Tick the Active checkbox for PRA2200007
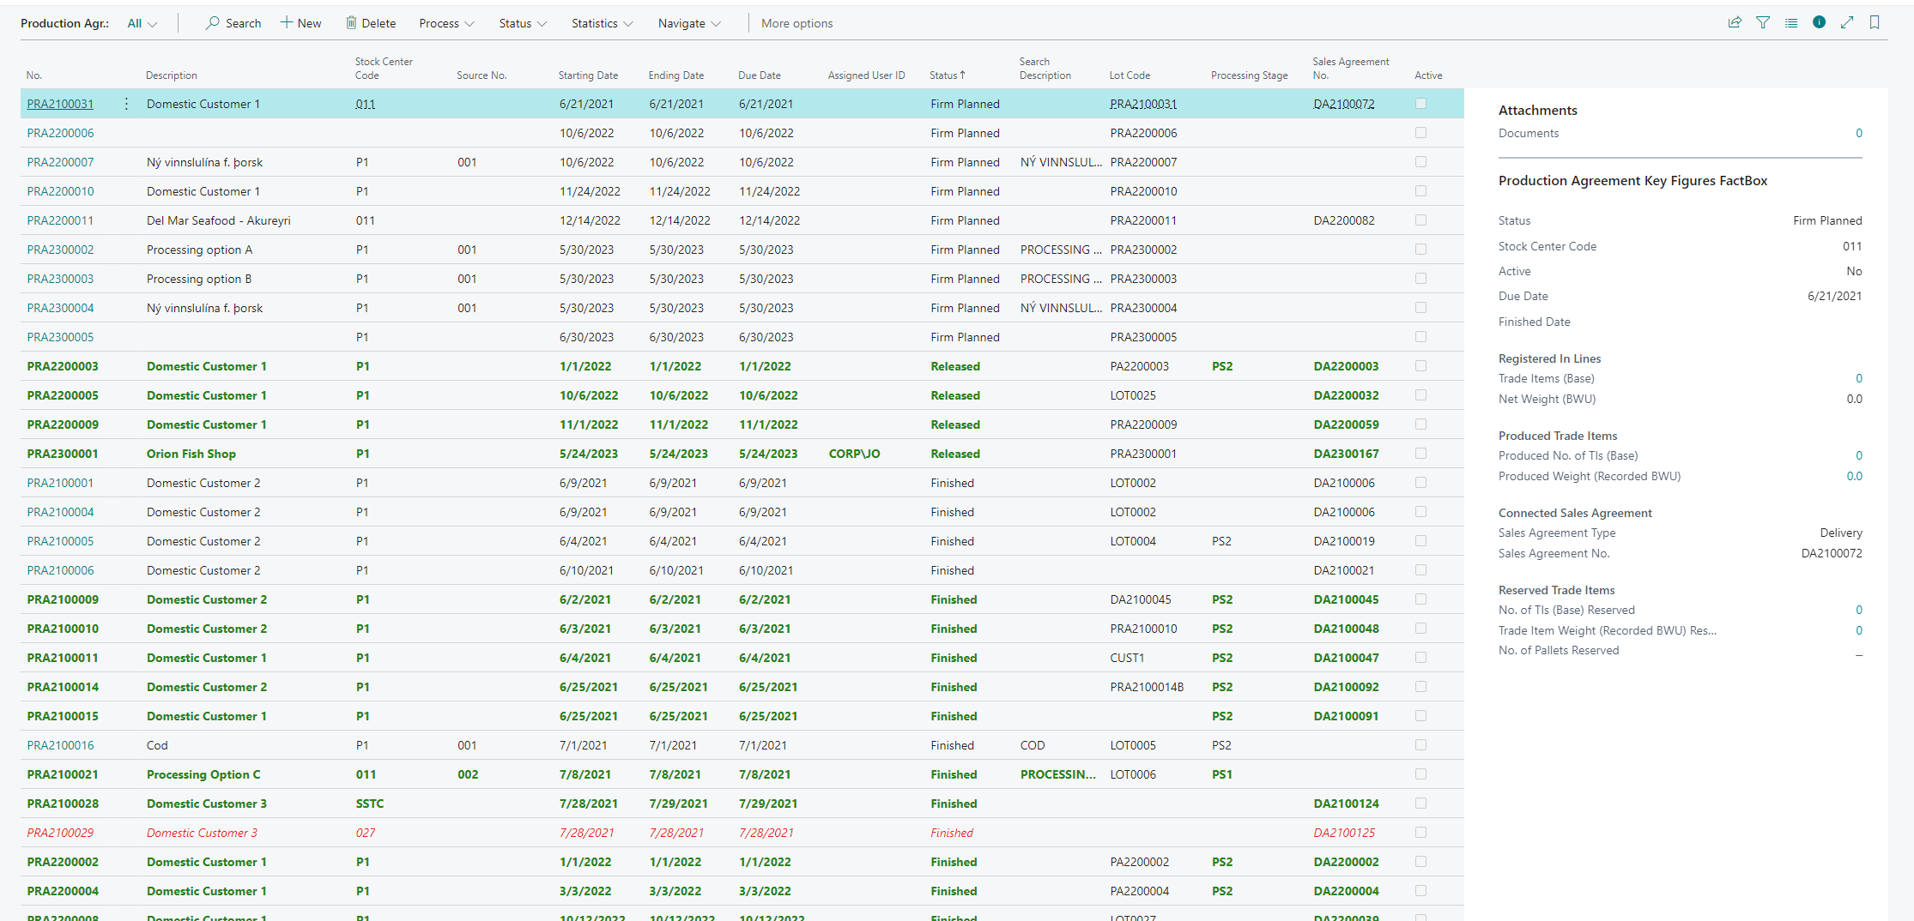This screenshot has height=921, width=1914. click(x=1420, y=162)
